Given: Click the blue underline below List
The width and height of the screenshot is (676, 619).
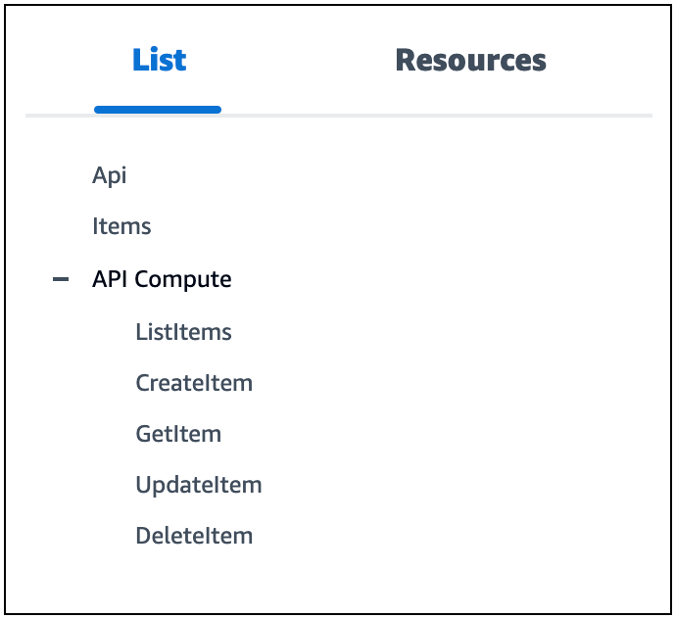Looking at the screenshot, I should [158, 109].
